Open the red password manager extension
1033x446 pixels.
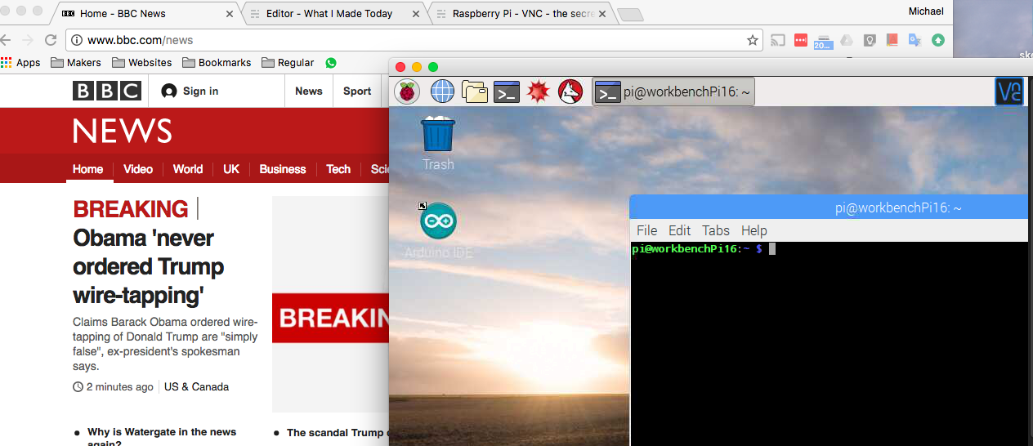801,40
